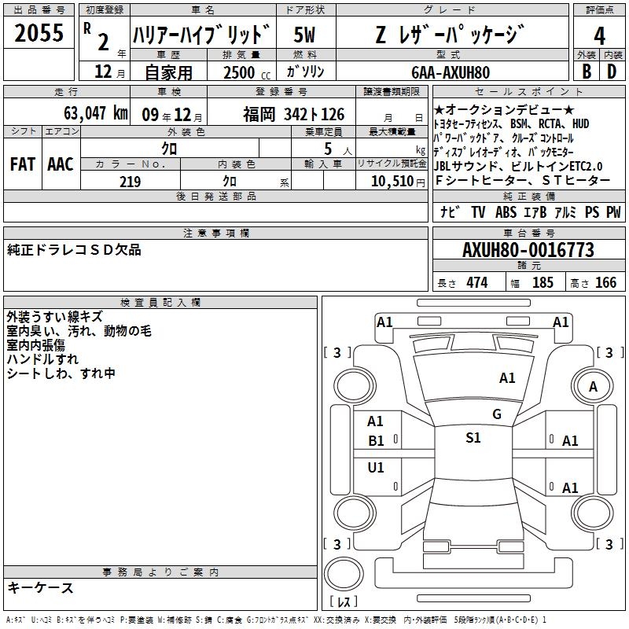Click length value 474
Screen dimensions: 629x629
477,283
